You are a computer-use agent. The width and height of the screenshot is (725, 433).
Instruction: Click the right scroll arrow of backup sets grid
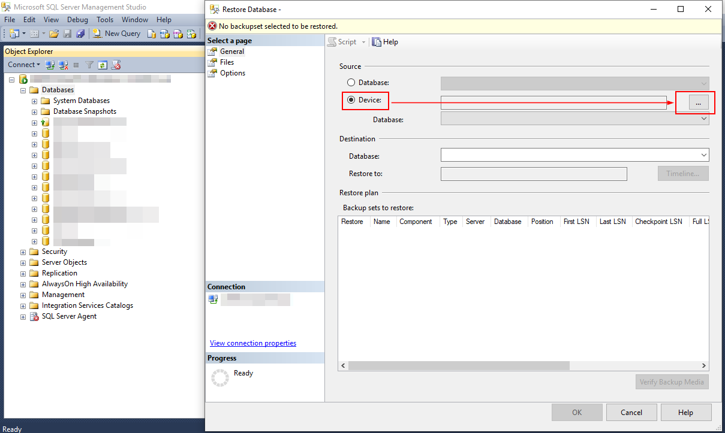[x=704, y=365]
